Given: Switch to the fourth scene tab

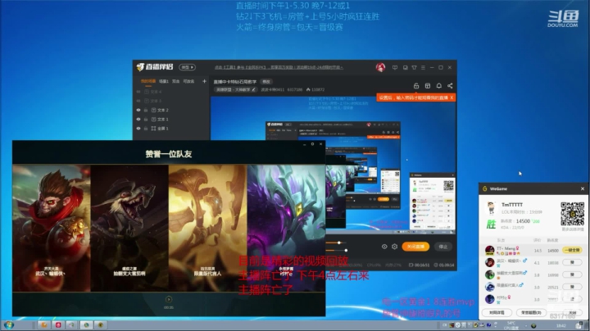Looking at the screenshot, I should point(188,81).
